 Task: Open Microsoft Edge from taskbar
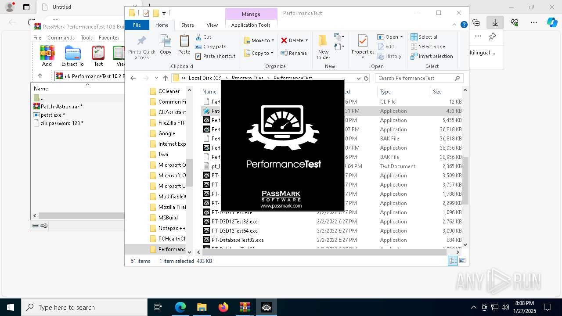[x=180, y=307]
